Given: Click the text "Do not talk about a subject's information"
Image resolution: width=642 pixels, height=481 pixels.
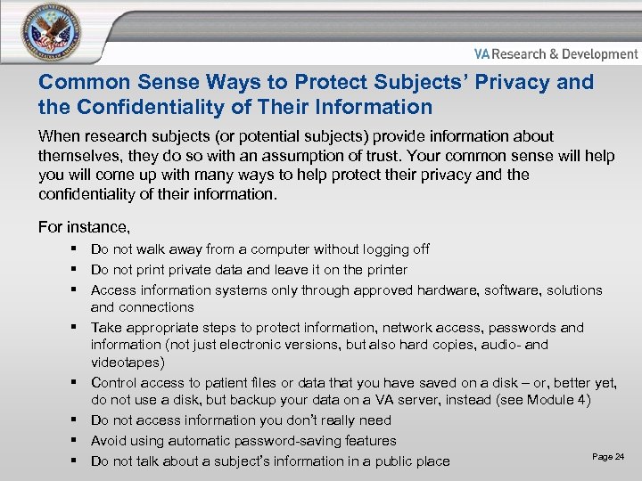Looking at the screenshot, I should tap(270, 461).
